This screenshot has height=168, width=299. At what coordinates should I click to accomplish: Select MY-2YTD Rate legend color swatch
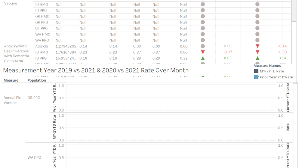click(256, 71)
